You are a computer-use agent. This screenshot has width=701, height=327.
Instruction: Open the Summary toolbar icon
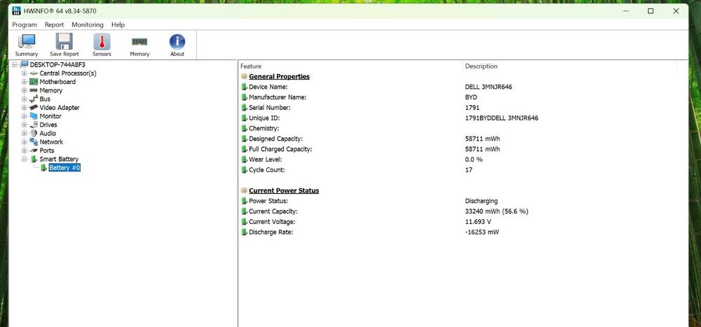[27, 42]
